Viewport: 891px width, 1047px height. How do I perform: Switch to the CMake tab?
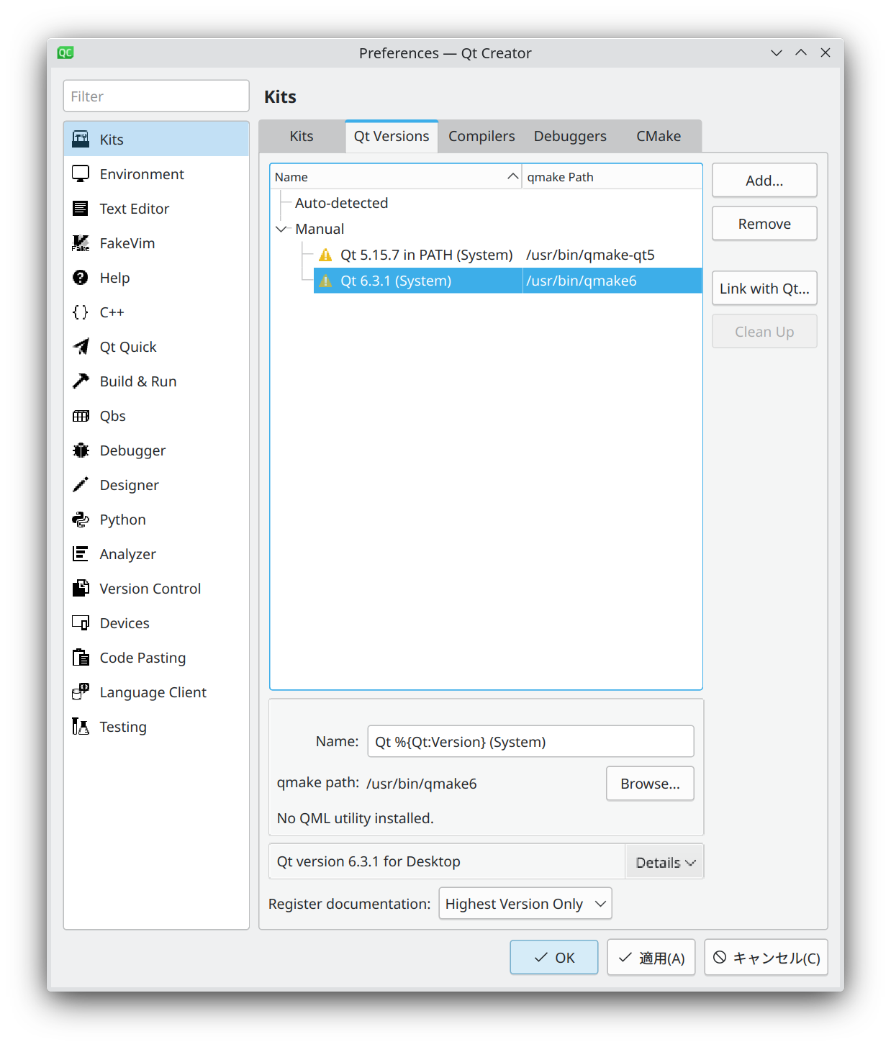[x=659, y=136]
